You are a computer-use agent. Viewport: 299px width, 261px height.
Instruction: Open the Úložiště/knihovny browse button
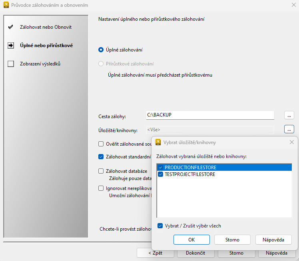pos(289,129)
